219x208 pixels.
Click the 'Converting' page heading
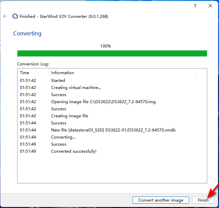[x=27, y=33]
